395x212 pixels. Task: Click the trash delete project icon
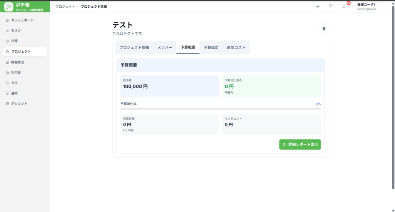coord(324,28)
